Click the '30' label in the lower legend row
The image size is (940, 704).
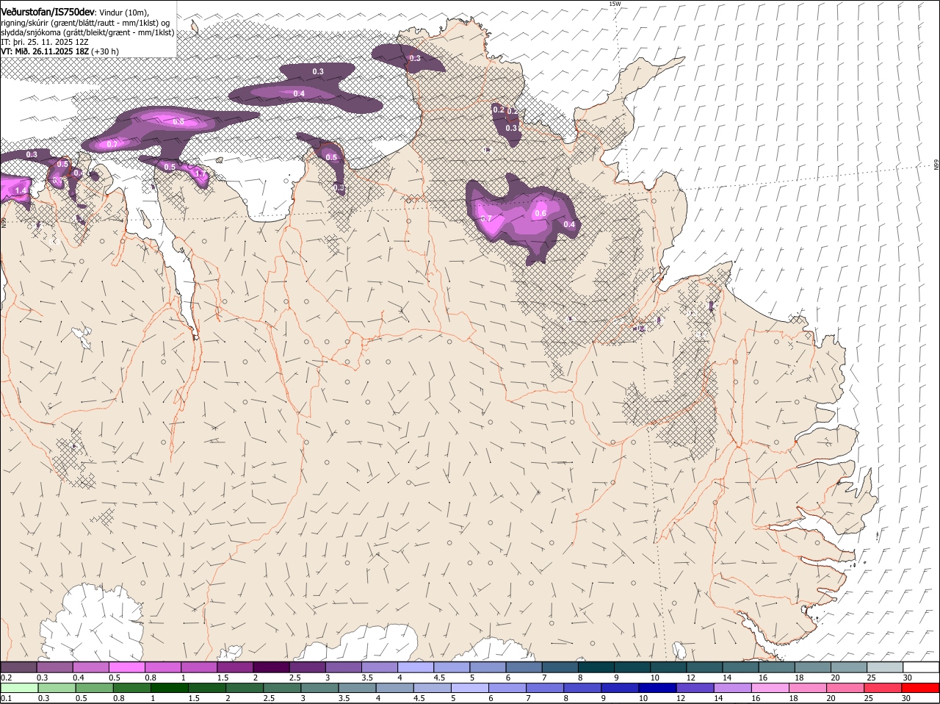pos(905,697)
